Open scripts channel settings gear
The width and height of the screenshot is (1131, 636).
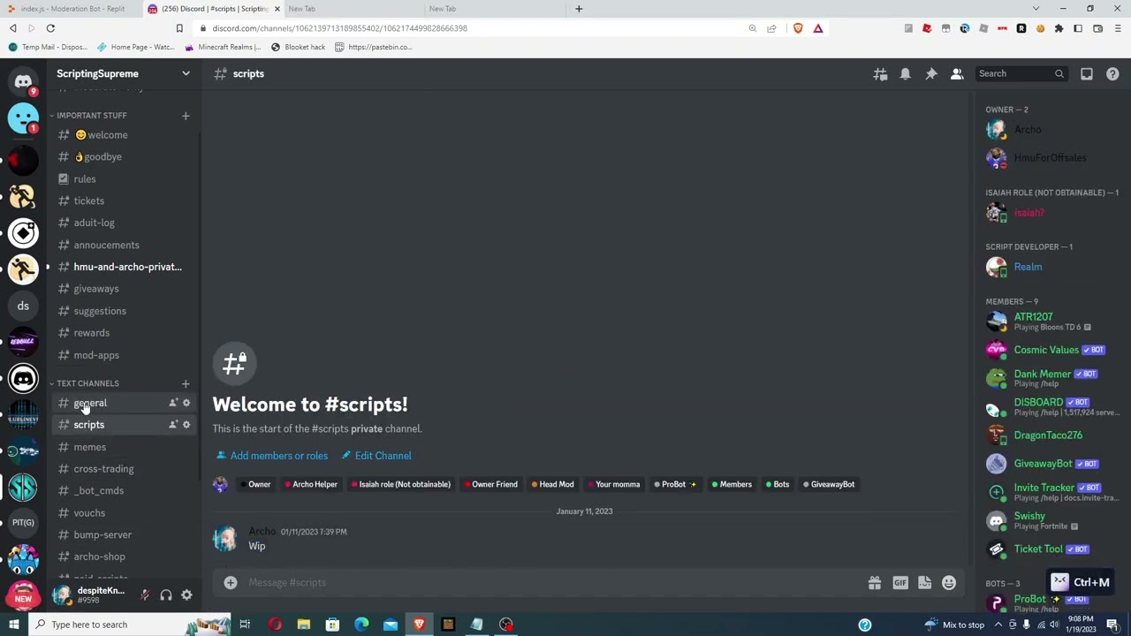coord(186,425)
